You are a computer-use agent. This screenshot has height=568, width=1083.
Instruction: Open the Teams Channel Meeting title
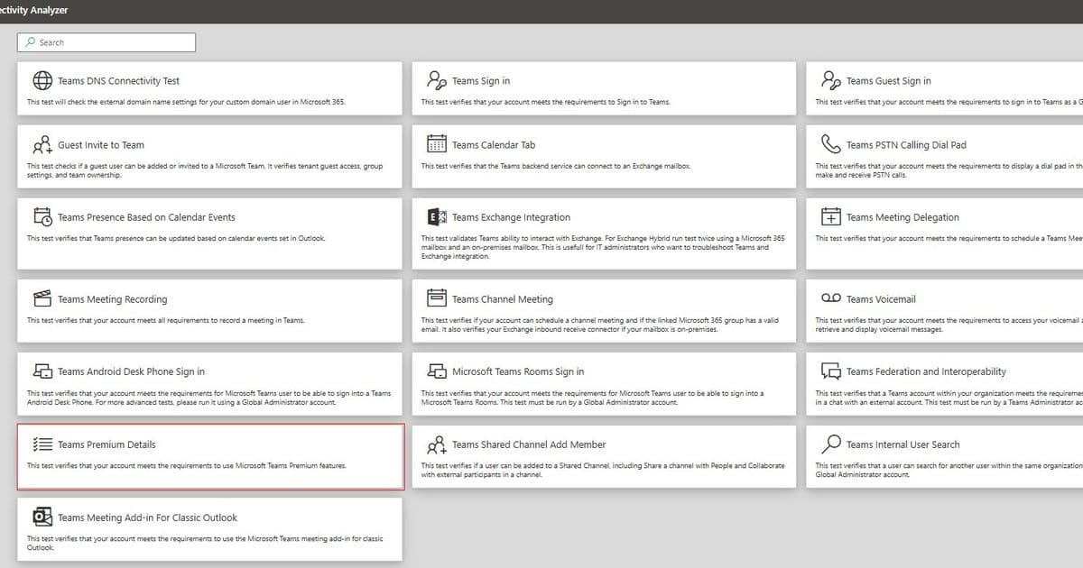[503, 299]
